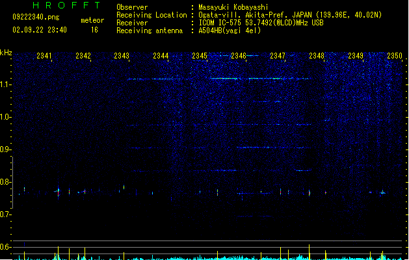Click the 2350 time axis label

point(395,56)
